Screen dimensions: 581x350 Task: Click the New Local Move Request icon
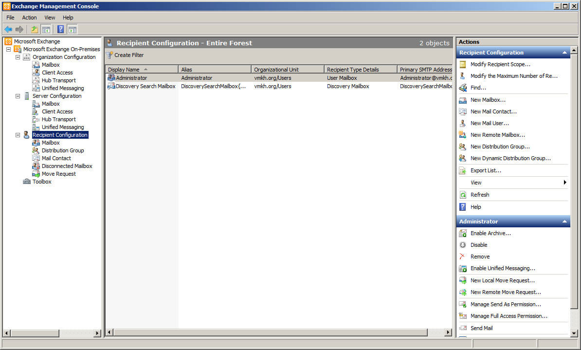462,281
